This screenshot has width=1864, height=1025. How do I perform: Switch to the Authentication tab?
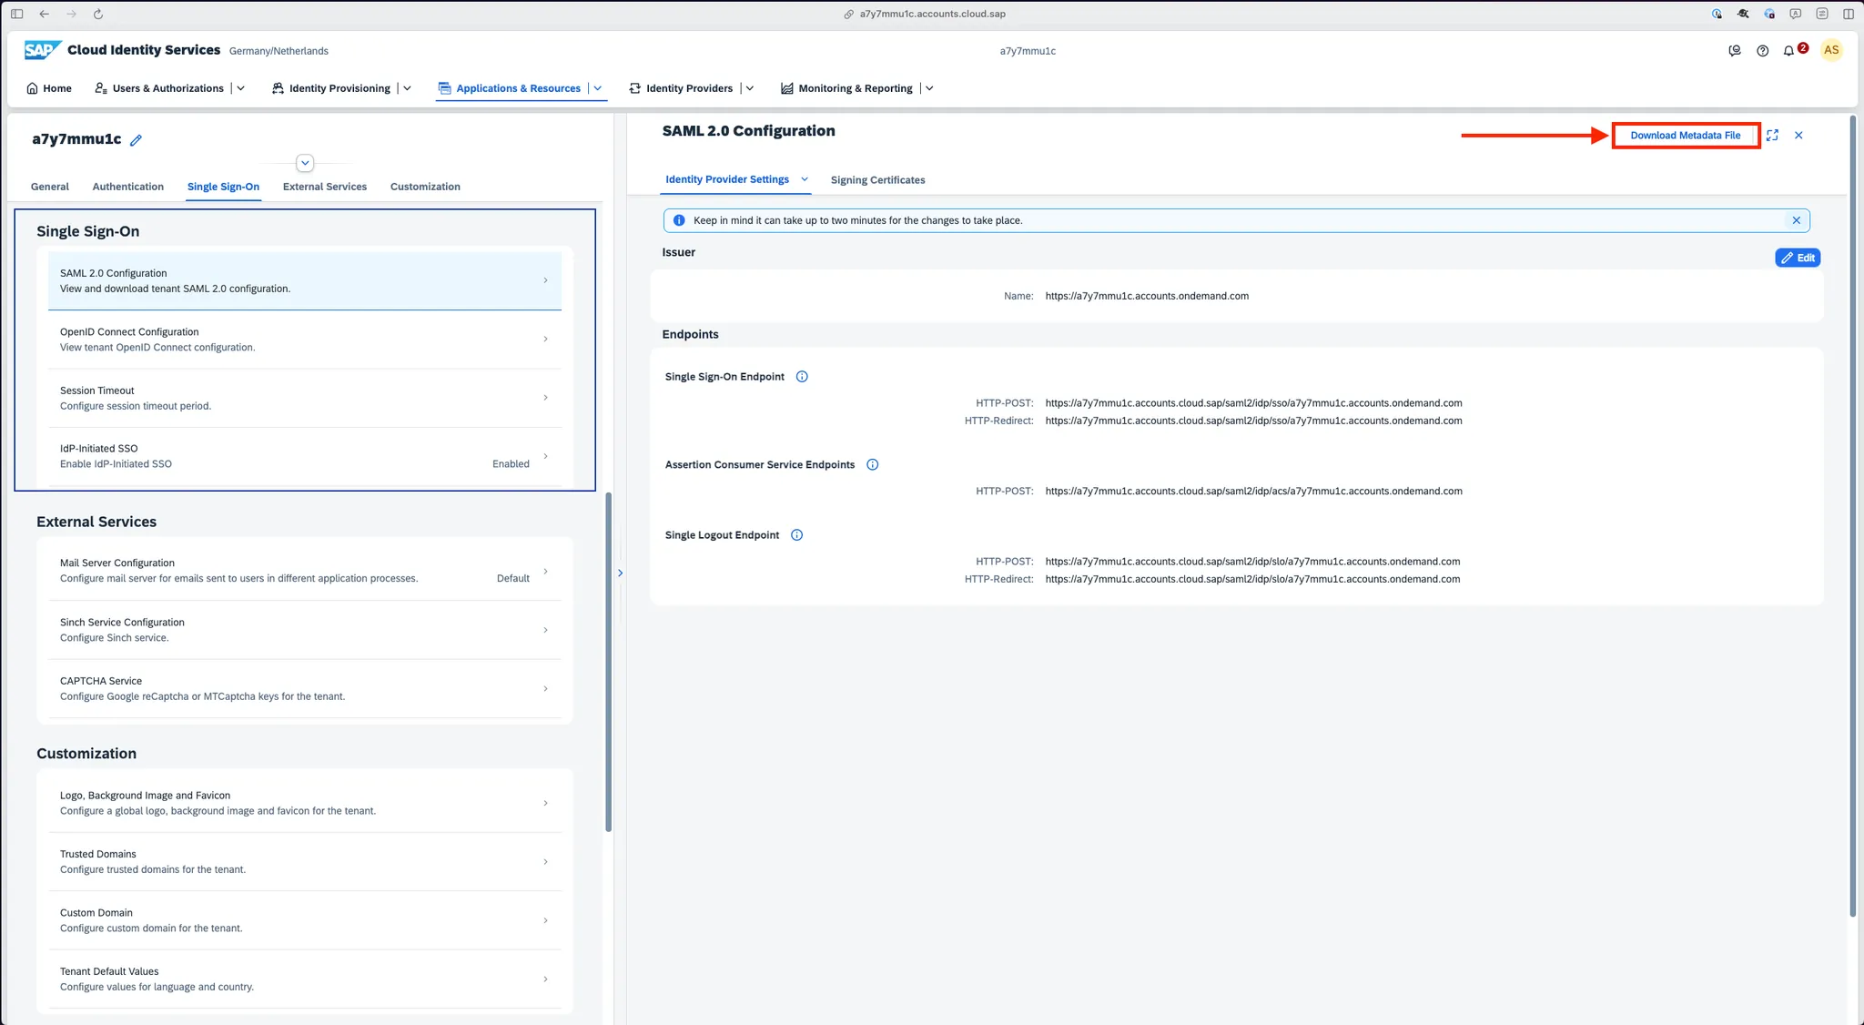128,187
